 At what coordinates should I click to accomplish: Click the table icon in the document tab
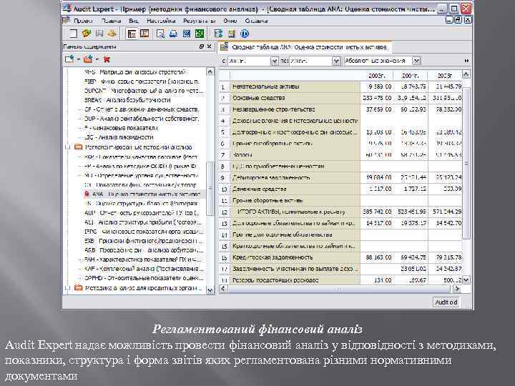pos(224,47)
